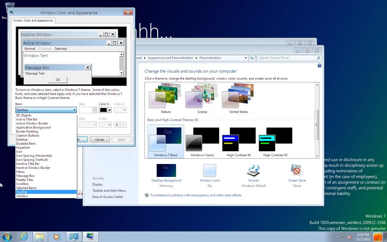Click OK in the Message Box preview
Viewport: 387px width, 242px height.
pyautogui.click(x=58, y=80)
